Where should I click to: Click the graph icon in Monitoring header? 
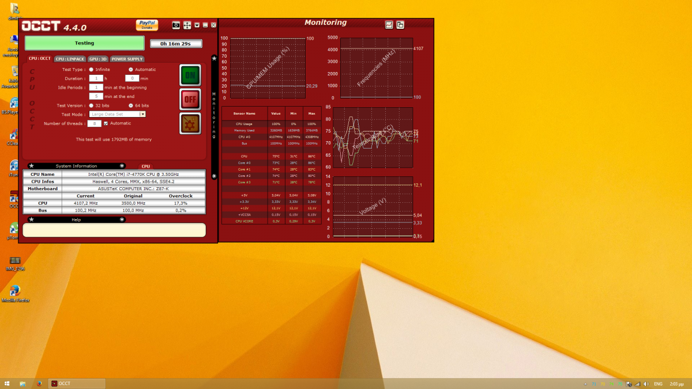point(389,24)
